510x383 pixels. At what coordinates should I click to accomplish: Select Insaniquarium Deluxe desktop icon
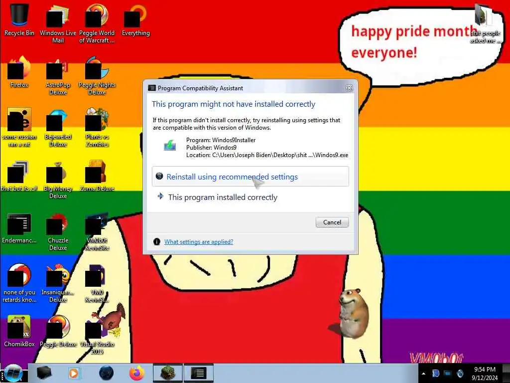(x=58, y=283)
